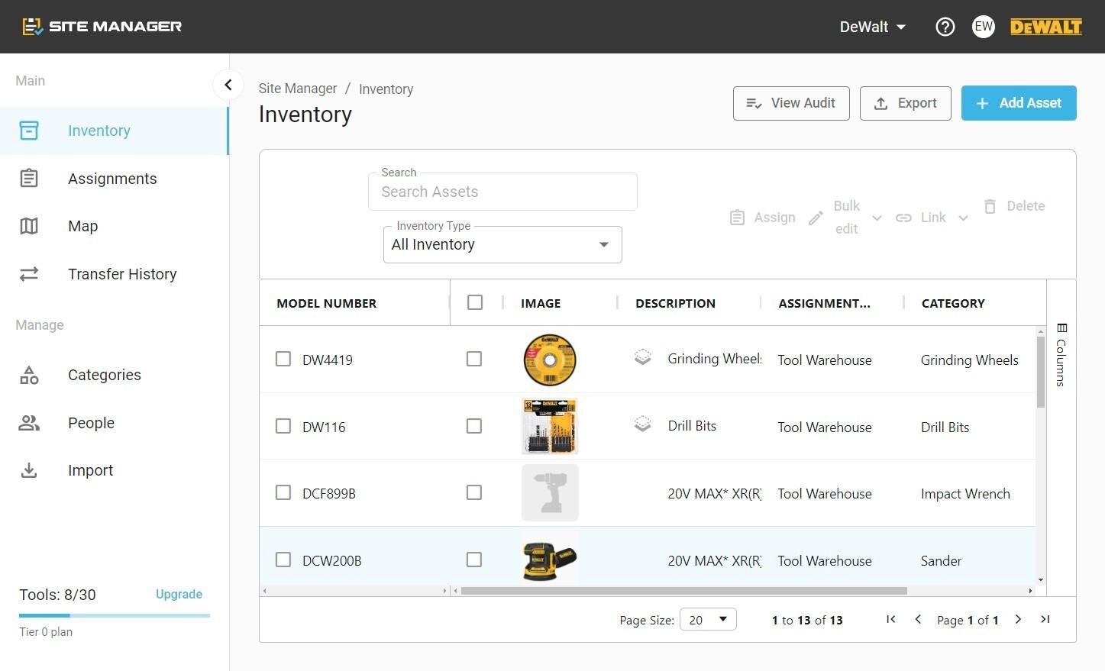The height and width of the screenshot is (671, 1105).
Task: Go to the last page arrow
Action: click(x=1045, y=619)
